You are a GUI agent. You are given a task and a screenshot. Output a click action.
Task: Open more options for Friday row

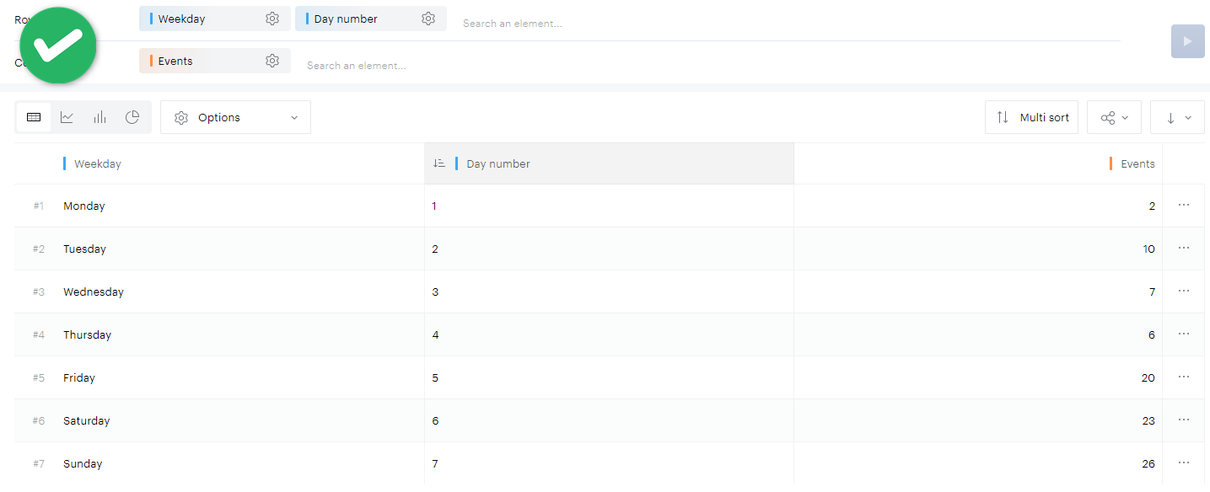coord(1184,377)
